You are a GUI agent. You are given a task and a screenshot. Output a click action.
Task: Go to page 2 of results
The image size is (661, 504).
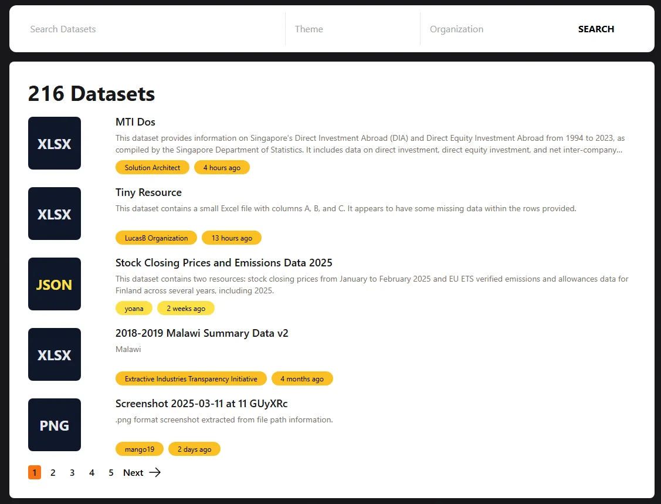(x=53, y=472)
